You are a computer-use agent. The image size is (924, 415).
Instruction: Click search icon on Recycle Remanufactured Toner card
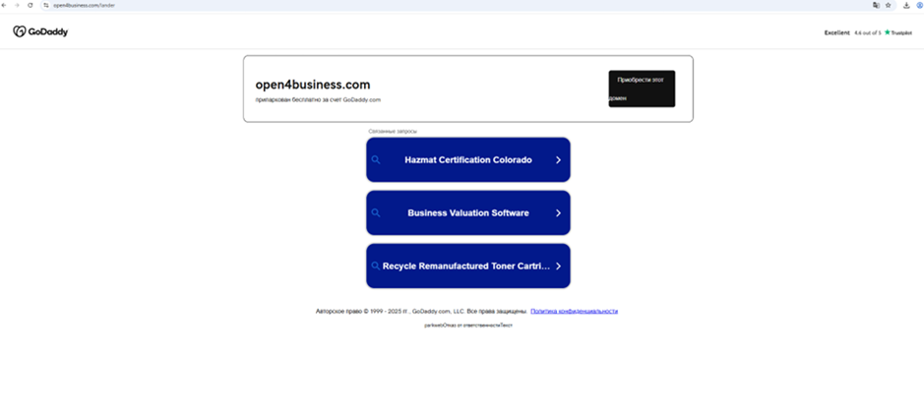[376, 267]
